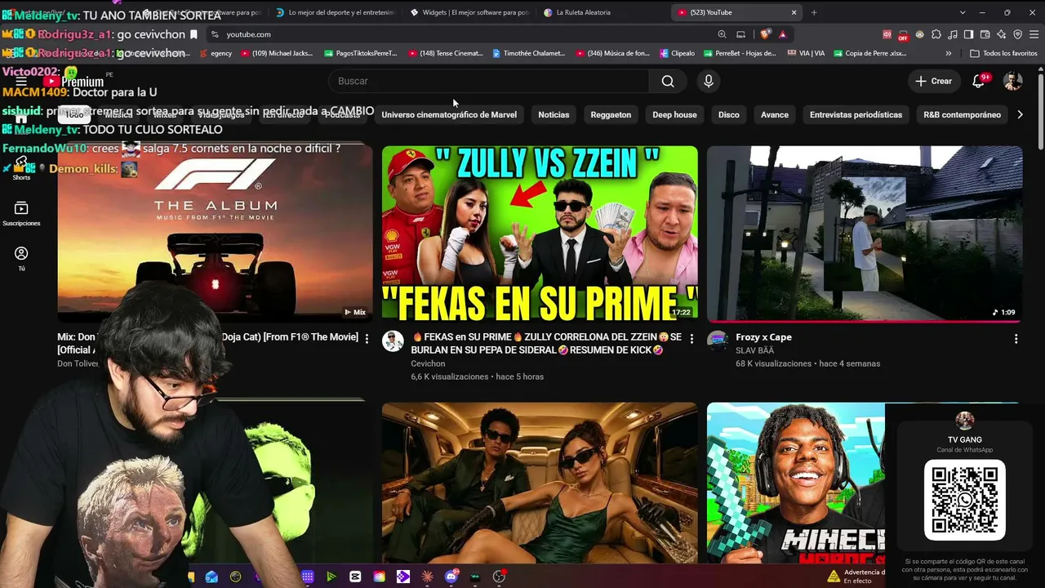The image size is (1045, 588).
Task: Open options for the Don Toliver mix
Action: 367,338
